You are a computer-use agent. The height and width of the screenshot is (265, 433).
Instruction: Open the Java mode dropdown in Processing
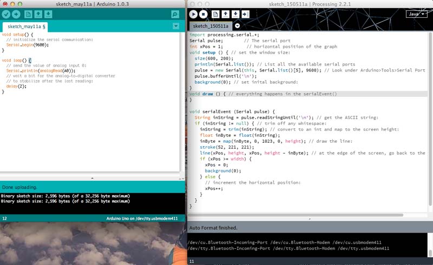[x=416, y=14]
